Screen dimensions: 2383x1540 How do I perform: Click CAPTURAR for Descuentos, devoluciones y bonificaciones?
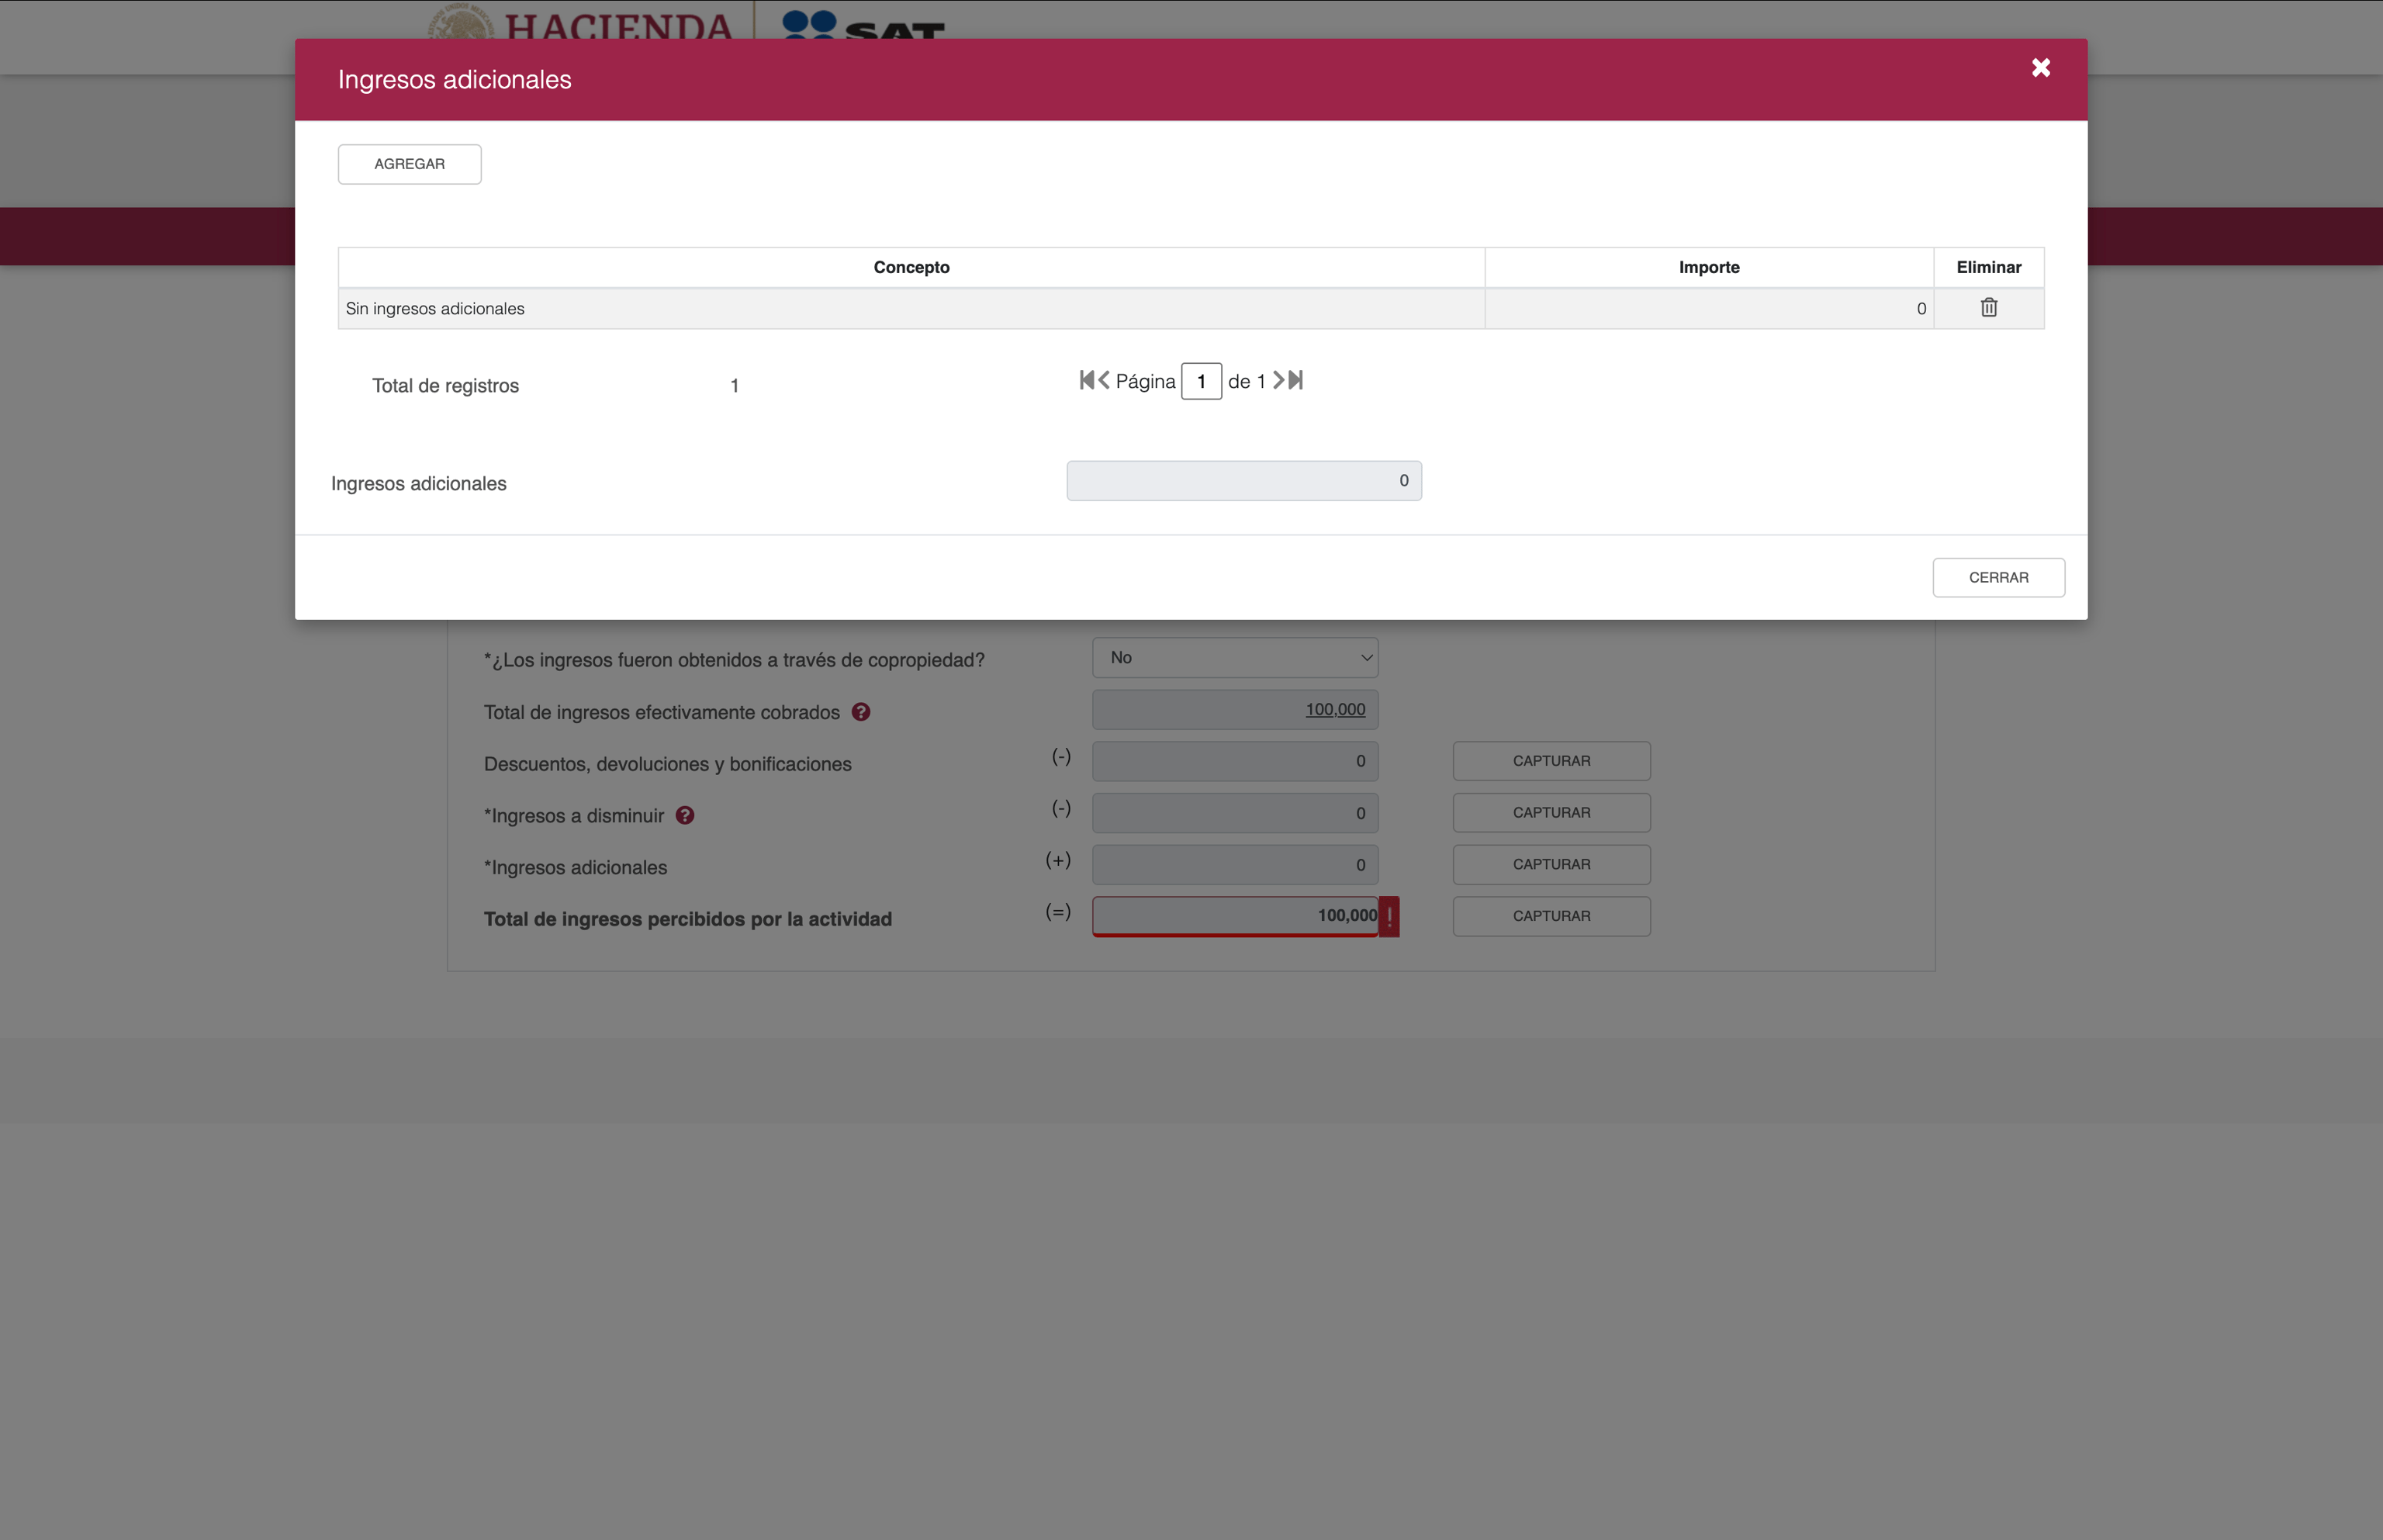point(1551,761)
